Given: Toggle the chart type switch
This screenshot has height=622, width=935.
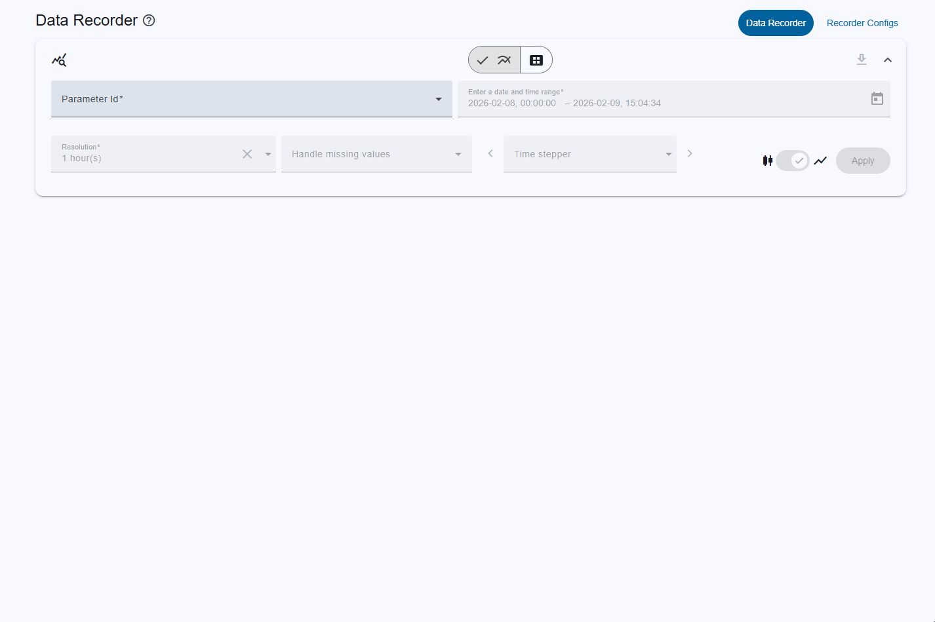Looking at the screenshot, I should click(x=793, y=160).
